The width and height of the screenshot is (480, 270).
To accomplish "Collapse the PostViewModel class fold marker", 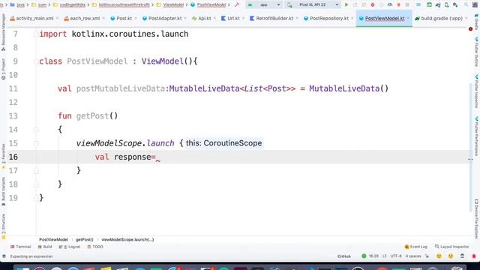I will [x=35, y=61].
